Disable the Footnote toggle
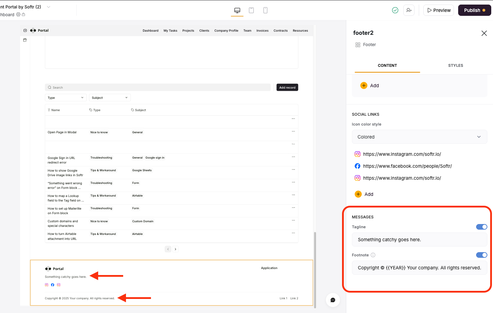This screenshot has width=493, height=313. point(482,255)
